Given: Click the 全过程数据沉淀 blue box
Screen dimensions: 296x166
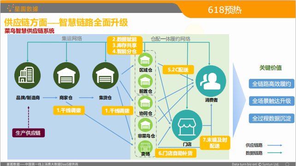Looking at the screenshot, I should [x=272, y=119].
